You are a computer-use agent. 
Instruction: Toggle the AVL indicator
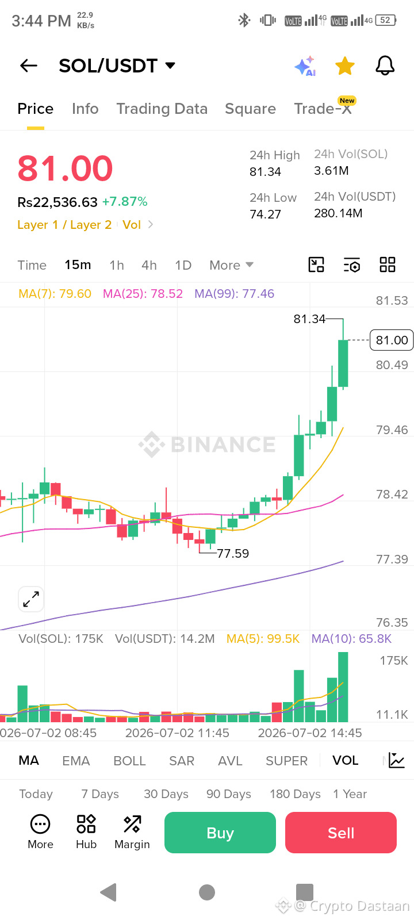230,761
